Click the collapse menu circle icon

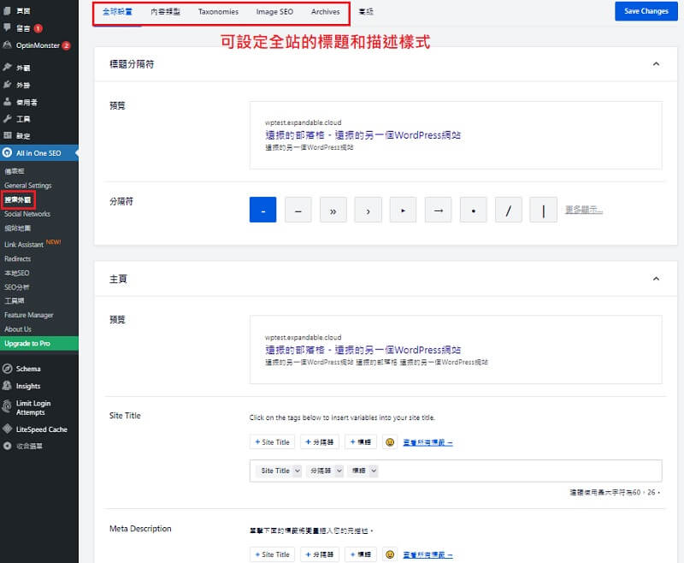pyautogui.click(x=7, y=446)
